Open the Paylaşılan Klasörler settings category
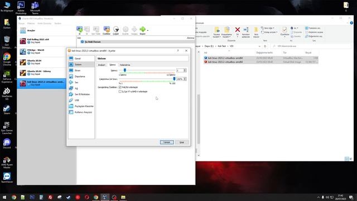Image resolution: width=357 pixels, height=201 pixels. click(81, 106)
